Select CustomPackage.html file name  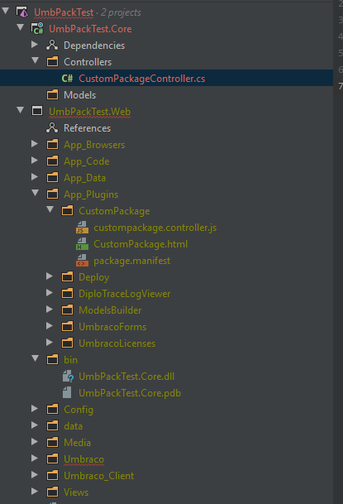(141, 244)
